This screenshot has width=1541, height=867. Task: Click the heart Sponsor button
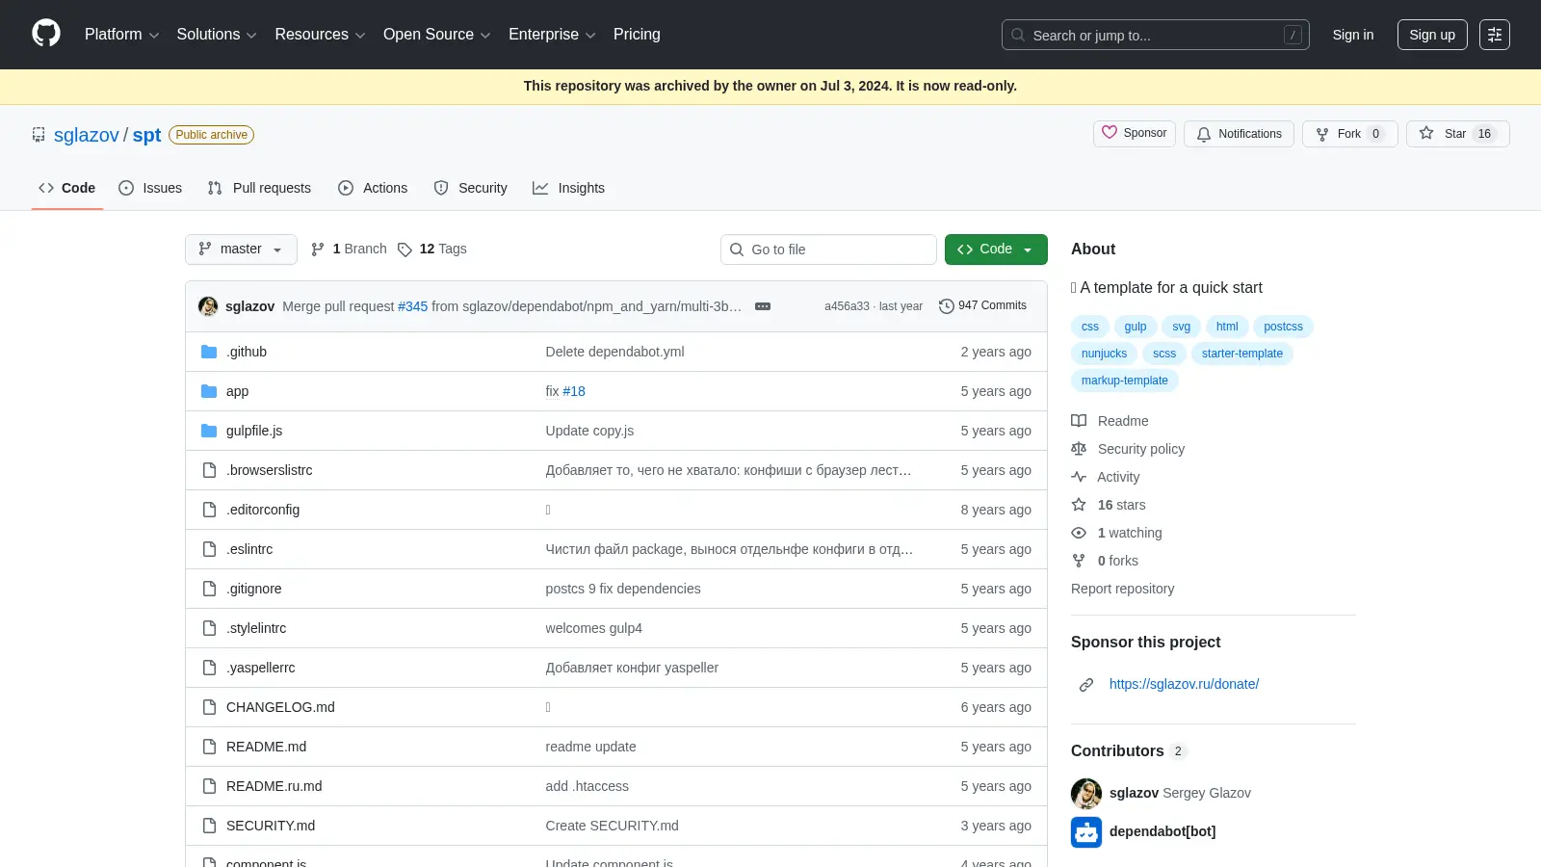point(1135,133)
